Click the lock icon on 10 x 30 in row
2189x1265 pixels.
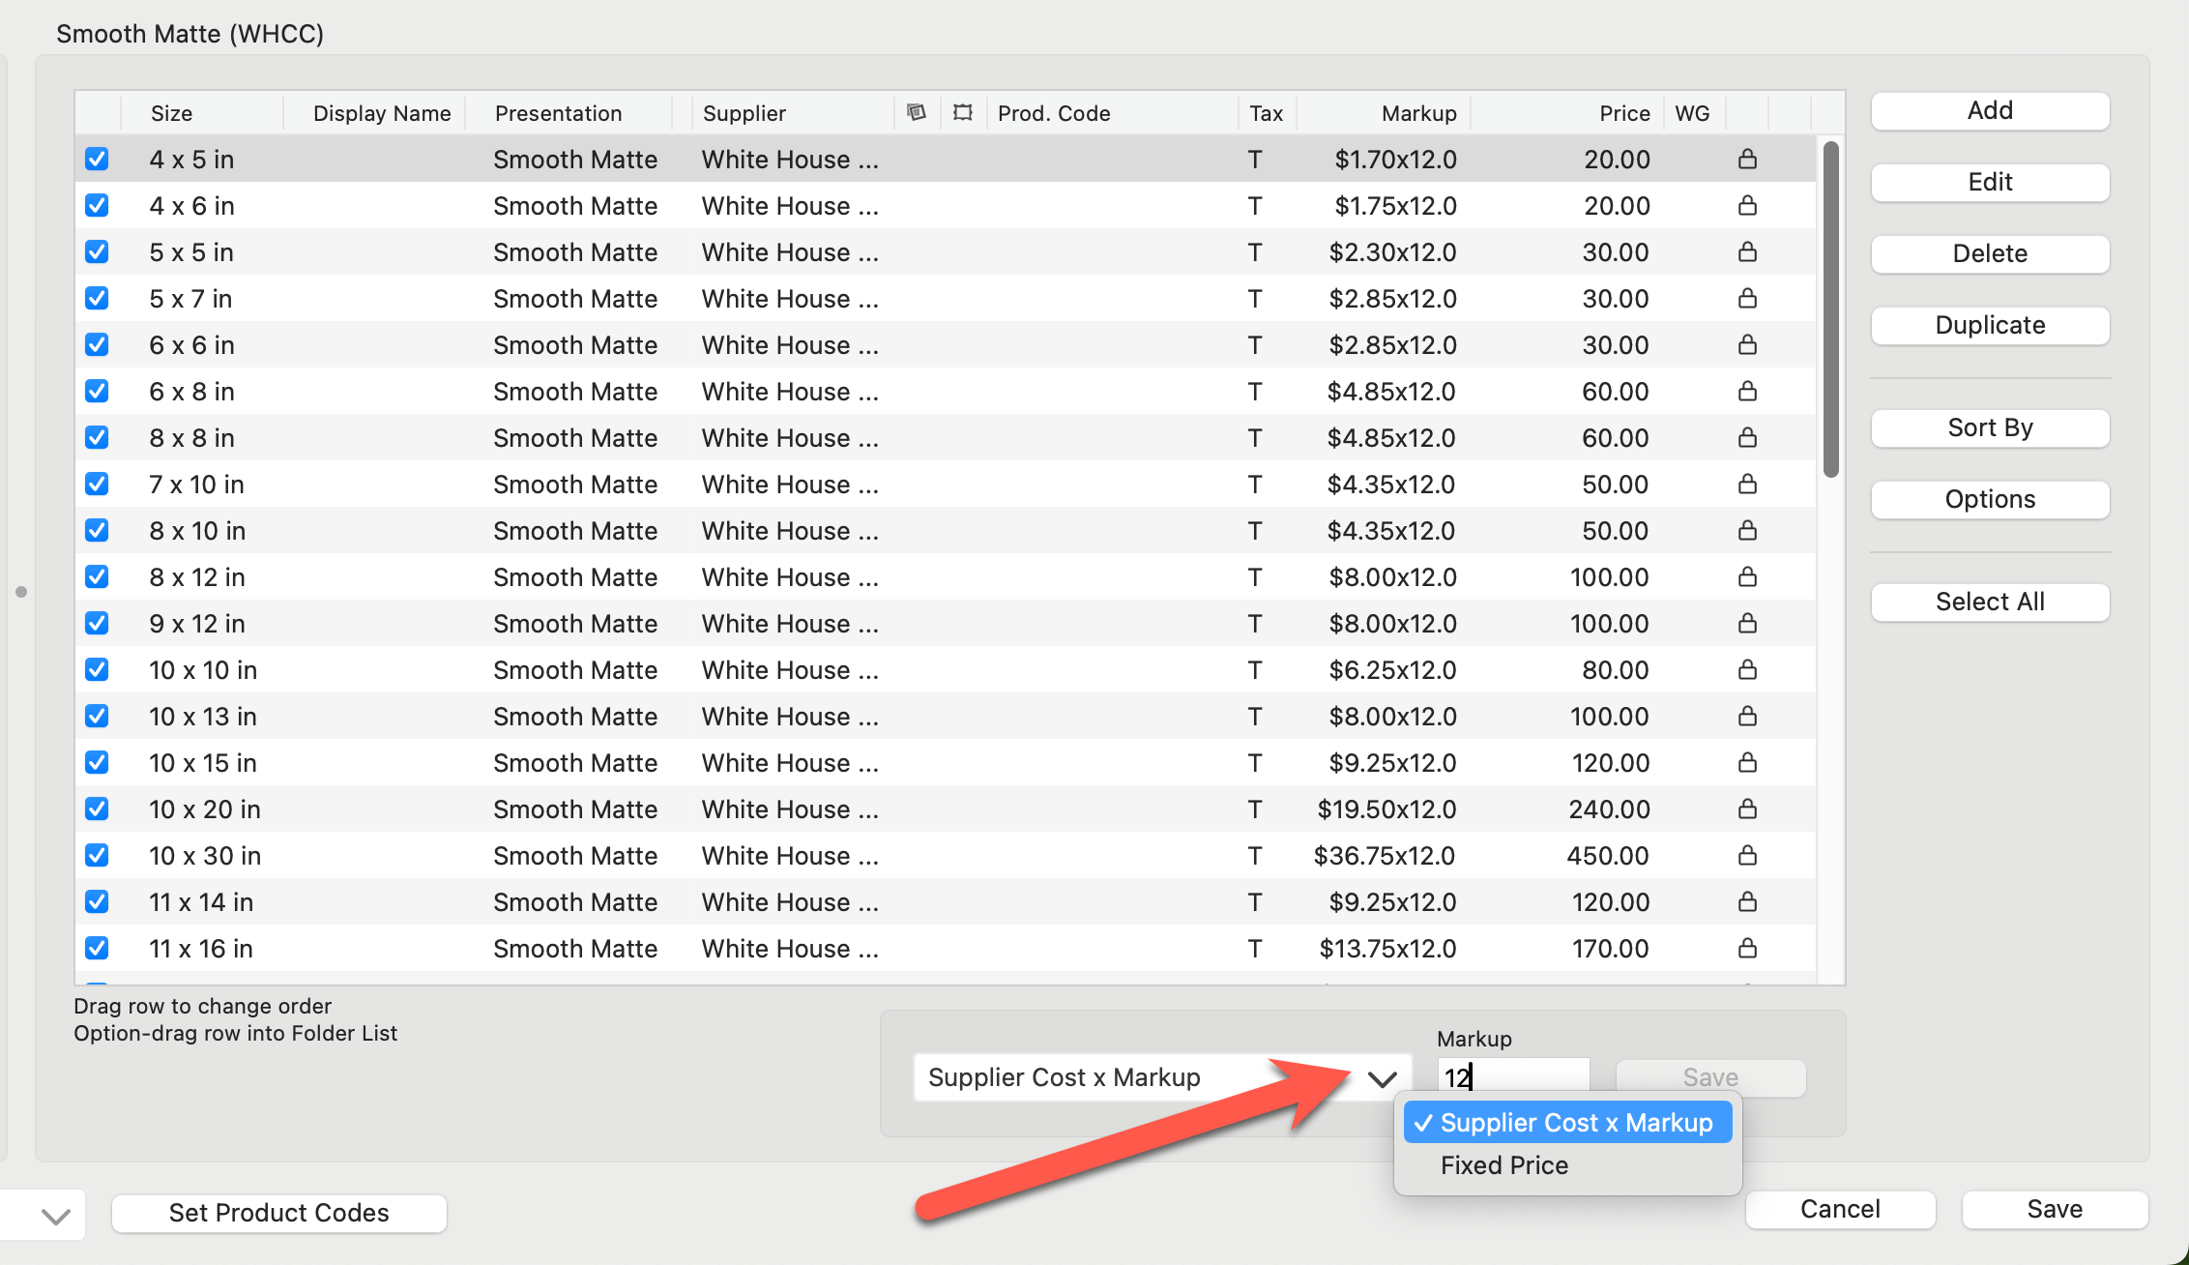(1747, 856)
